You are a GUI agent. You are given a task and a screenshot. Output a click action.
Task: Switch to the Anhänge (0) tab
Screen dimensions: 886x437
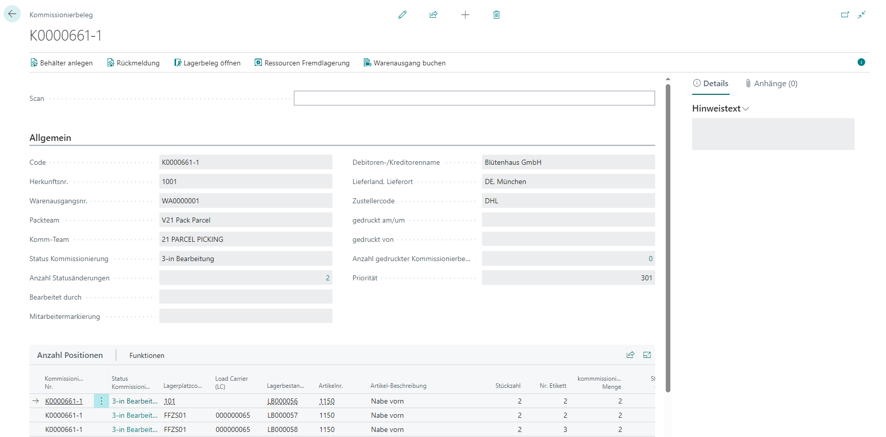(x=771, y=84)
